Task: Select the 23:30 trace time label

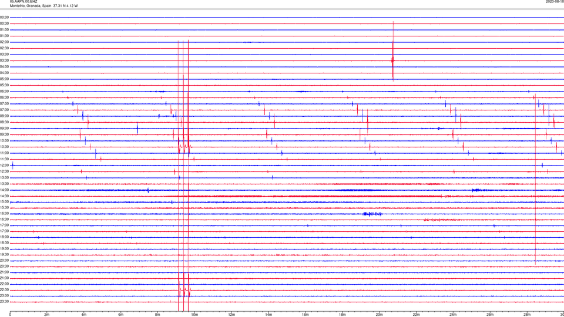Action: tap(4, 302)
